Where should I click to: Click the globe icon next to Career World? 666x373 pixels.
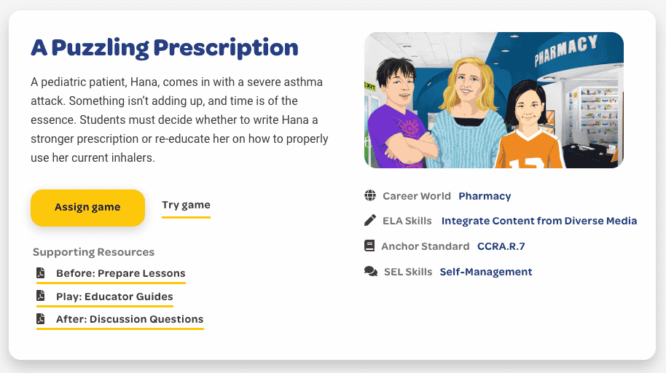point(370,195)
